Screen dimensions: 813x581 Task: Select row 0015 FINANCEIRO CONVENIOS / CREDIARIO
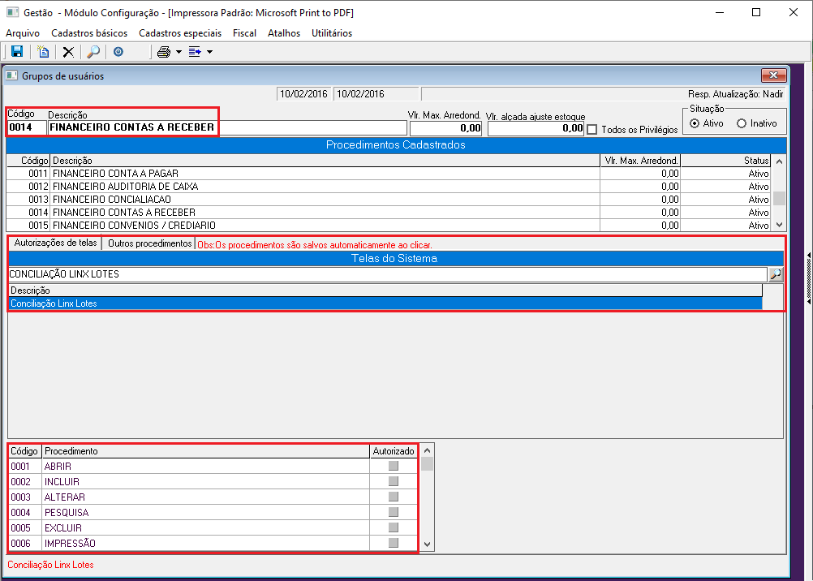[x=388, y=225]
